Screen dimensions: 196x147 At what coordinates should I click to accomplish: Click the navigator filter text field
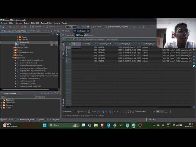pos(26,34)
